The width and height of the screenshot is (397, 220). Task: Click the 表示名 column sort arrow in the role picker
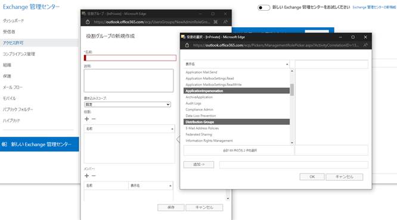287,64
